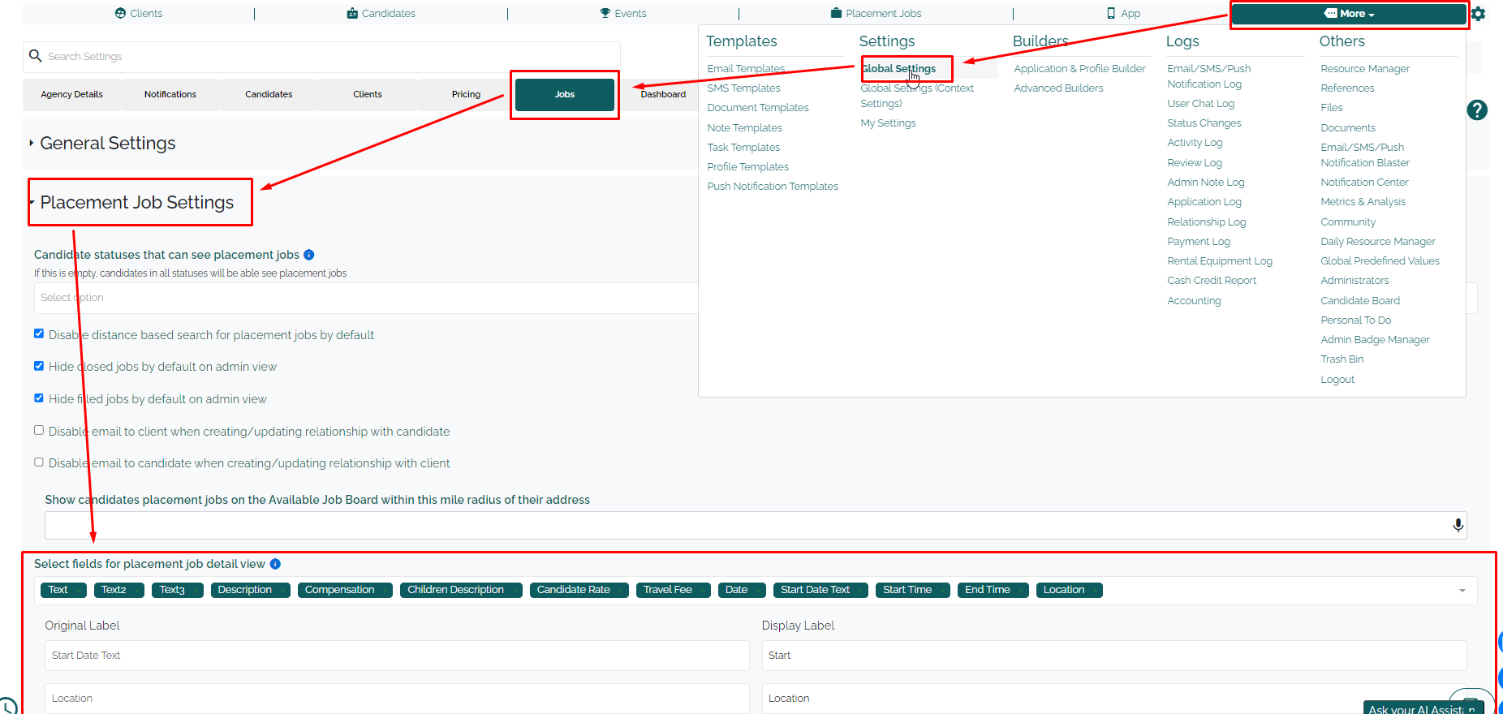Click Display Label field containing Start
This screenshot has height=714, width=1503.
(1113, 656)
